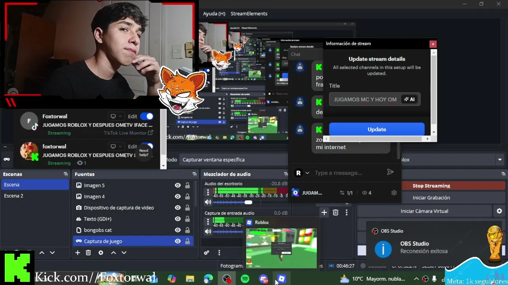Edit the Foxtorwal TikTok channel

(132, 116)
